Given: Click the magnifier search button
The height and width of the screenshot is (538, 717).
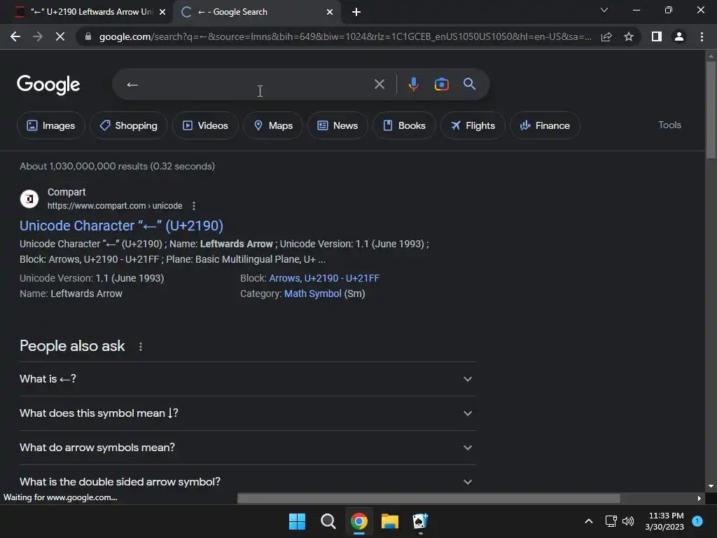Looking at the screenshot, I should pos(470,84).
